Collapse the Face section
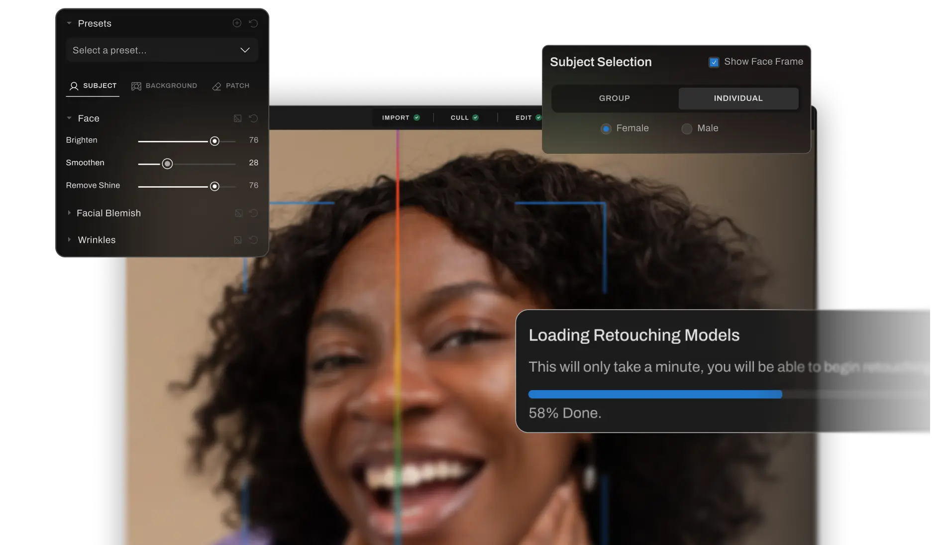Image resolution: width=945 pixels, height=545 pixels. 69,118
